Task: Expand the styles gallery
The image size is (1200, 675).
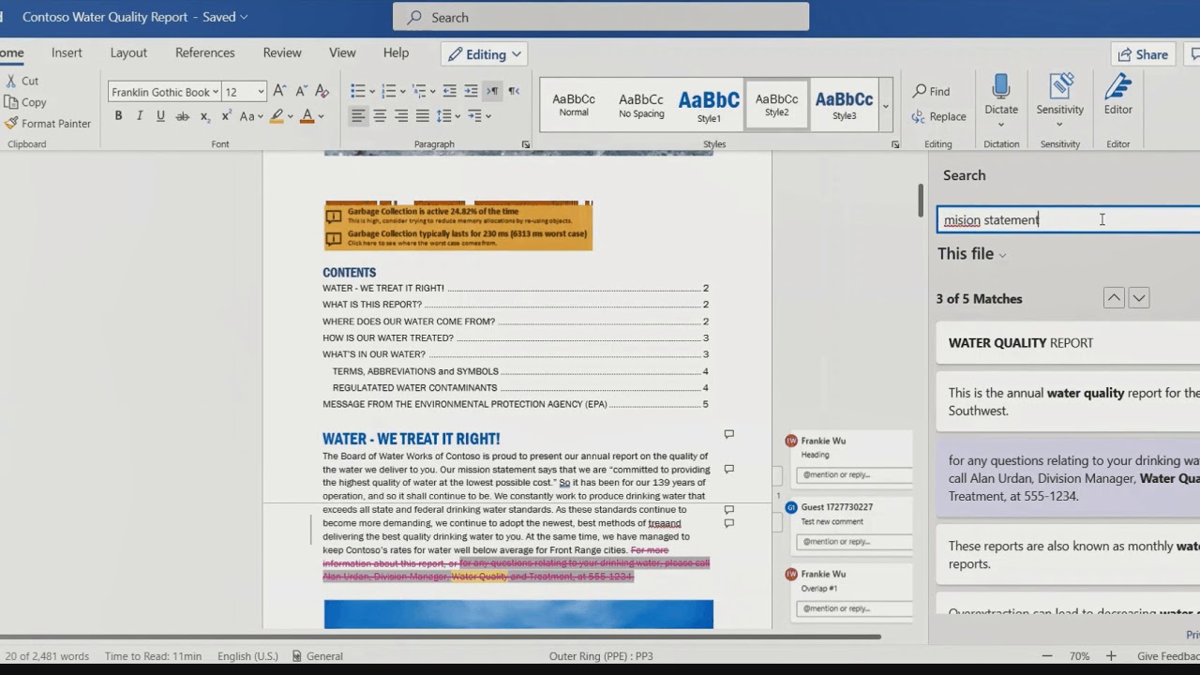Action: click(x=886, y=105)
